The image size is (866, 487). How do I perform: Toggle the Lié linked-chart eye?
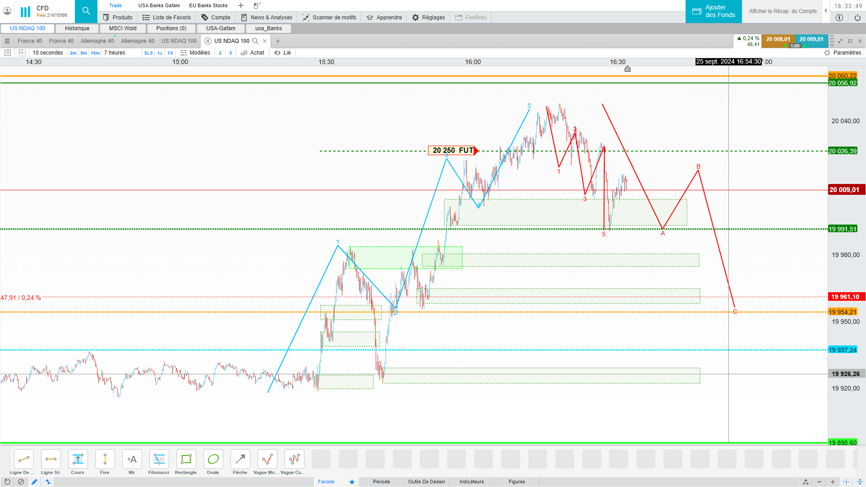[277, 53]
